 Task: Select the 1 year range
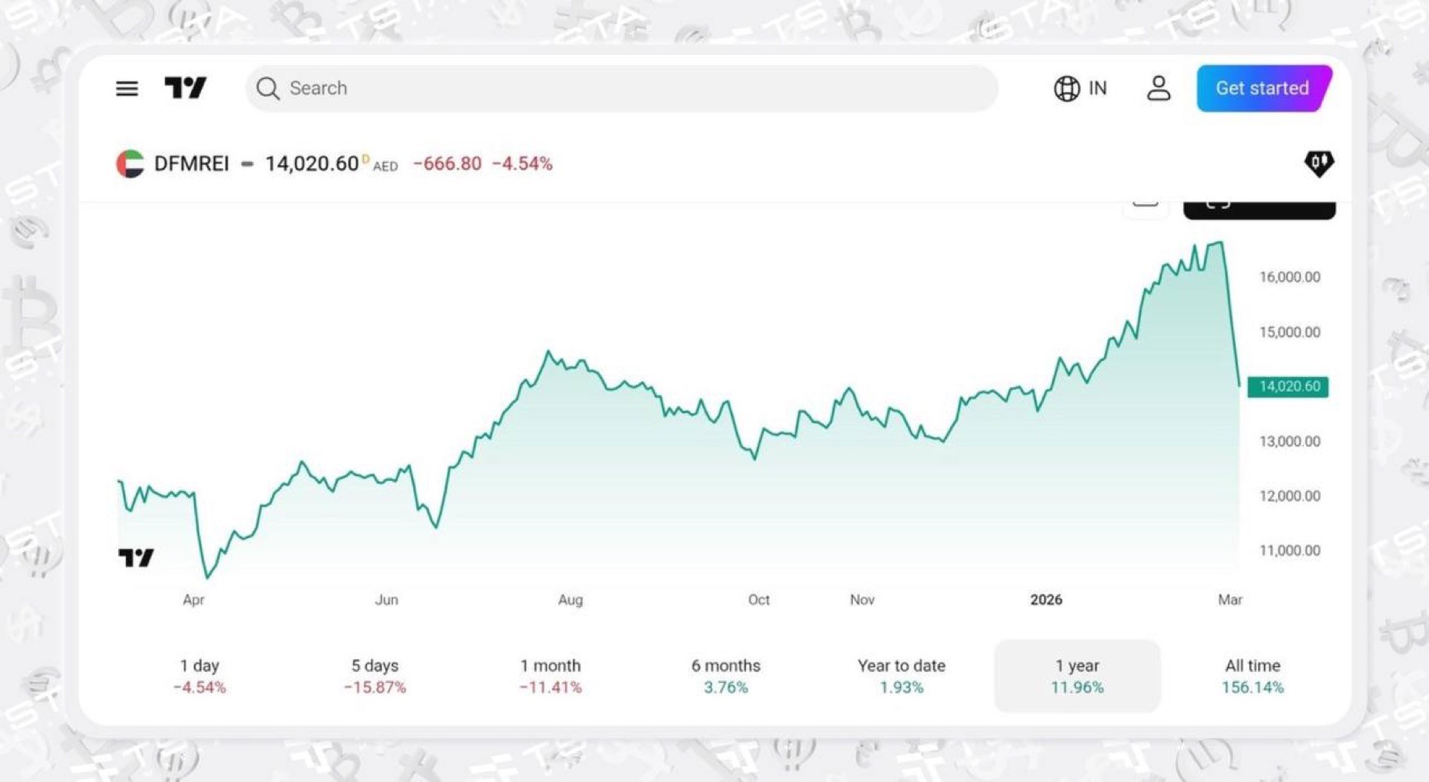tap(1077, 676)
